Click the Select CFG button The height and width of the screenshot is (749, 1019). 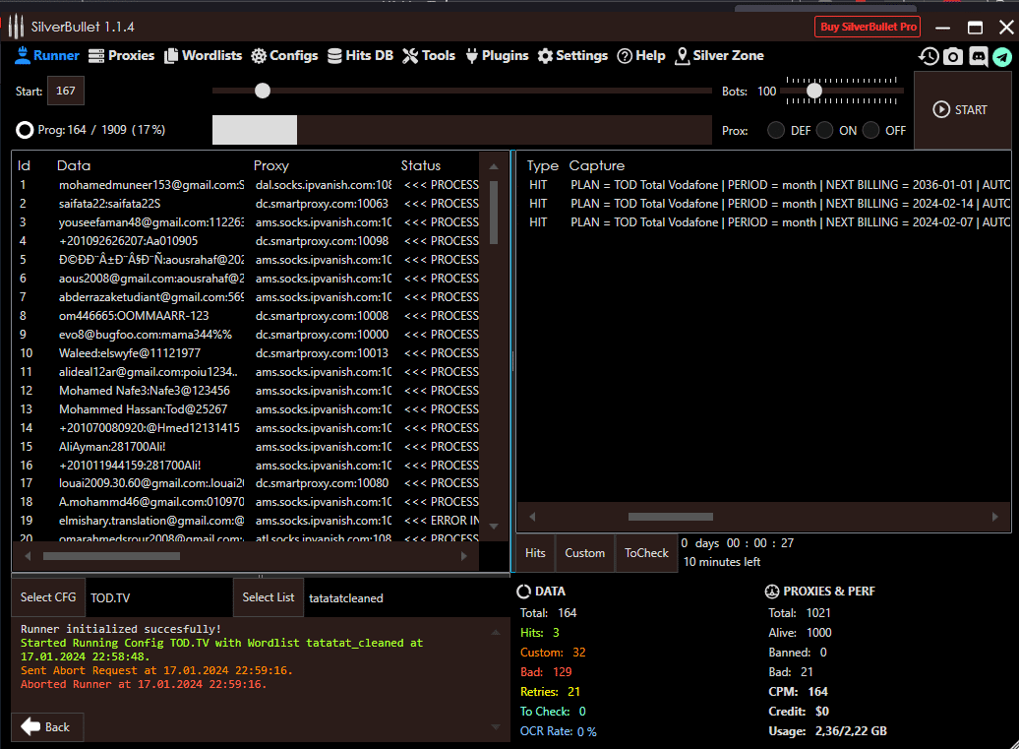[x=48, y=597]
